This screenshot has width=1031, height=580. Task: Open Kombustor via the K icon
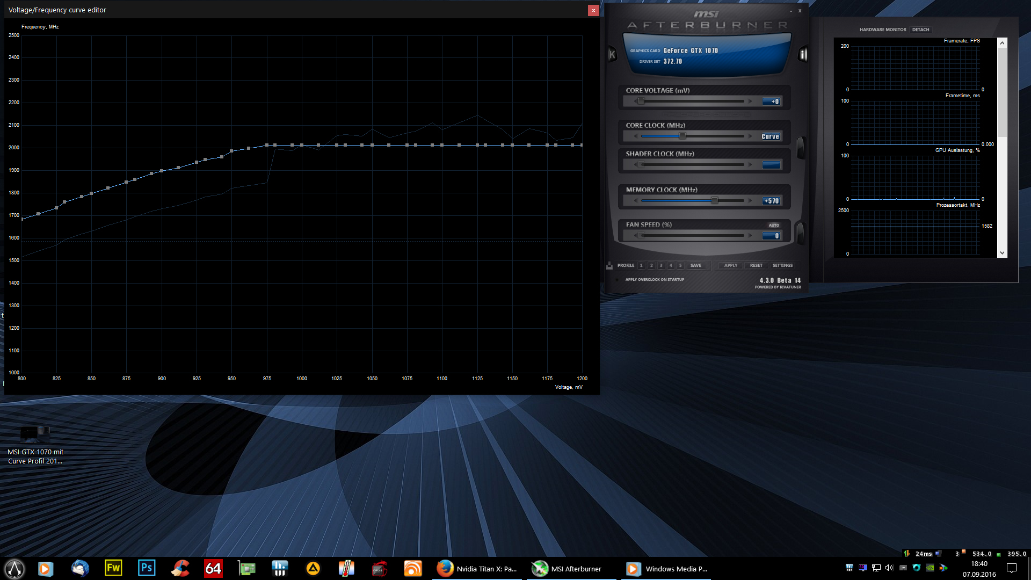tap(612, 54)
